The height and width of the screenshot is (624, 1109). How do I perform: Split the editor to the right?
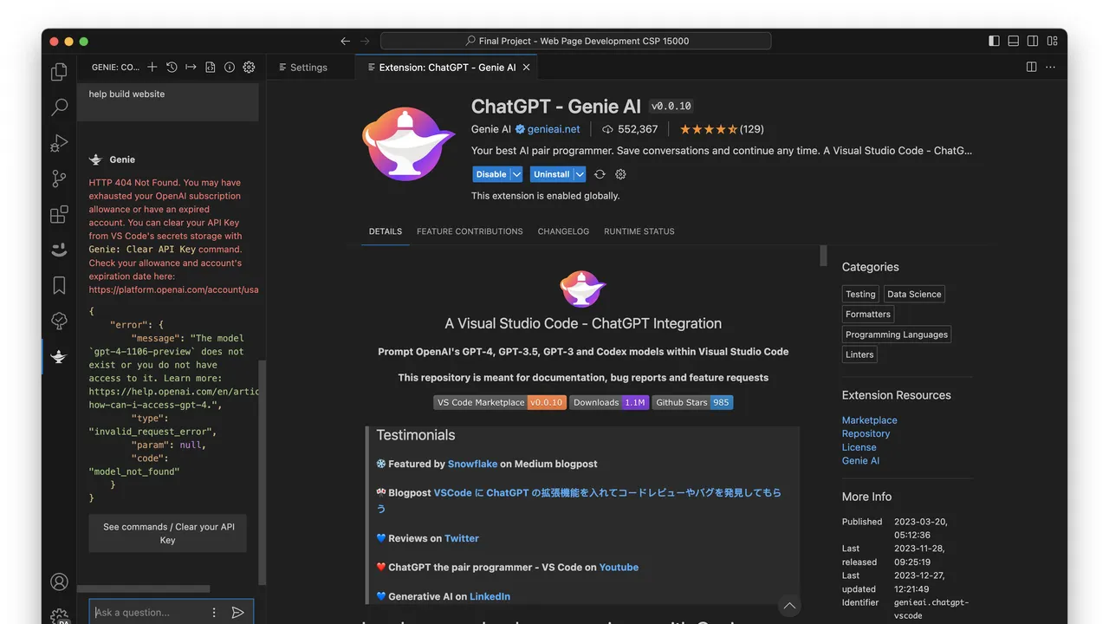point(1031,67)
